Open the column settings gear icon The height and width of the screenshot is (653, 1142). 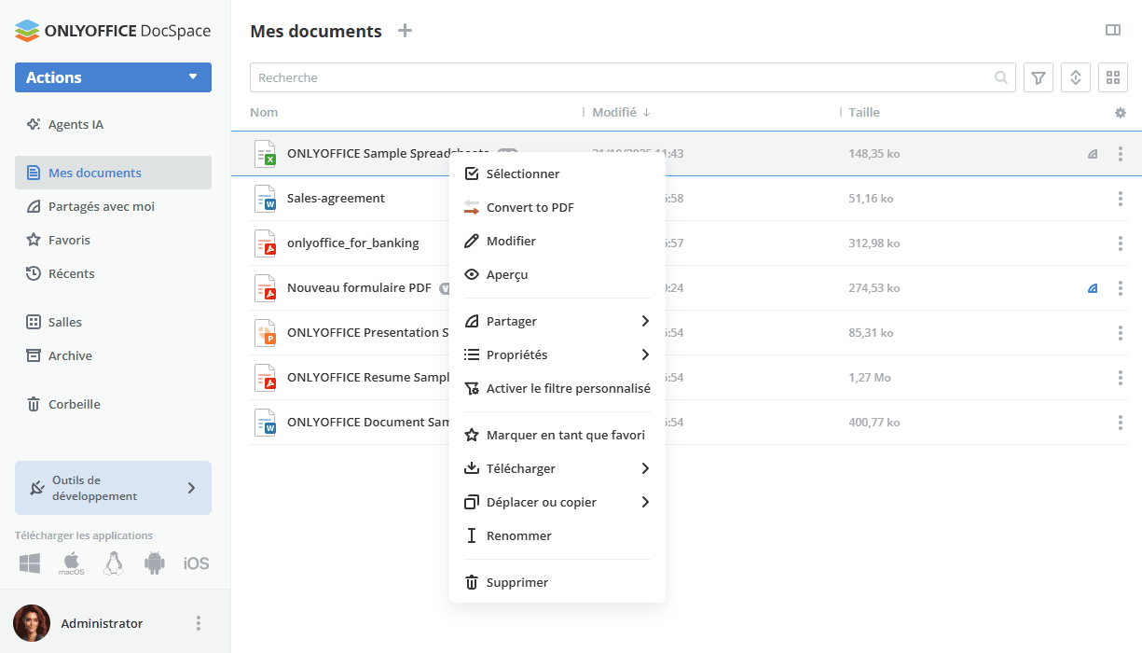[1120, 113]
